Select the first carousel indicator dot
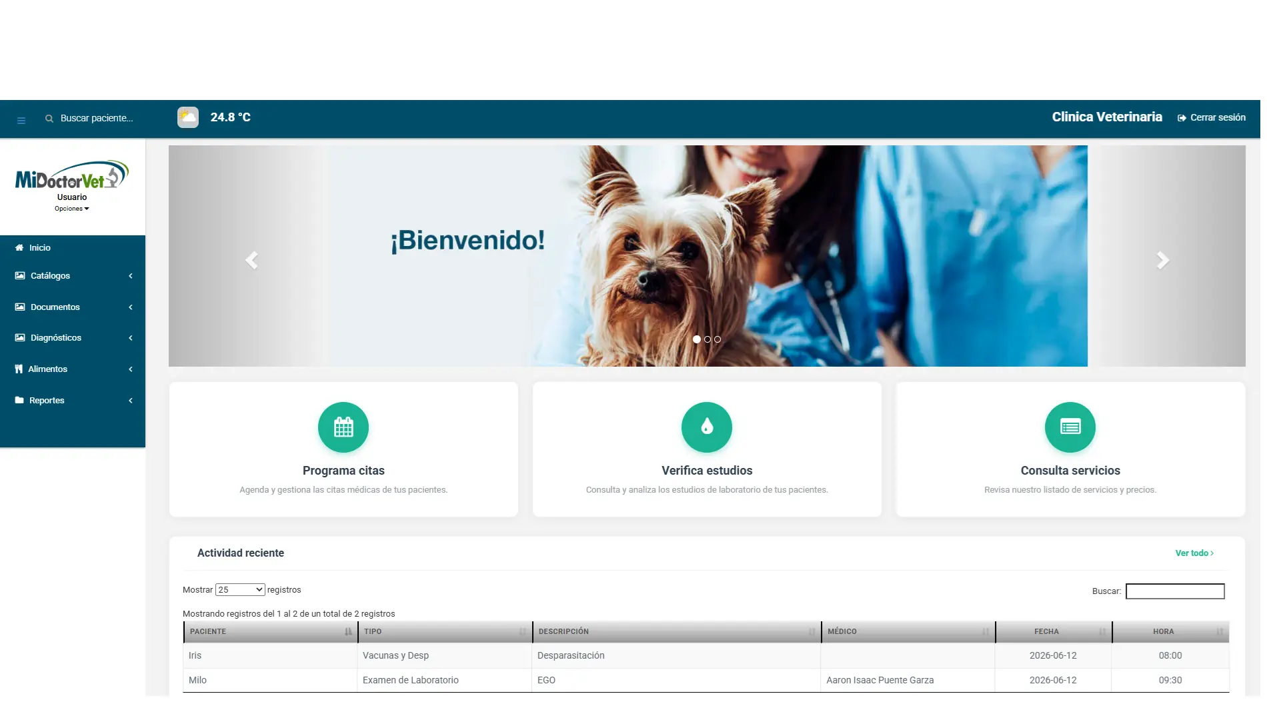 697,339
